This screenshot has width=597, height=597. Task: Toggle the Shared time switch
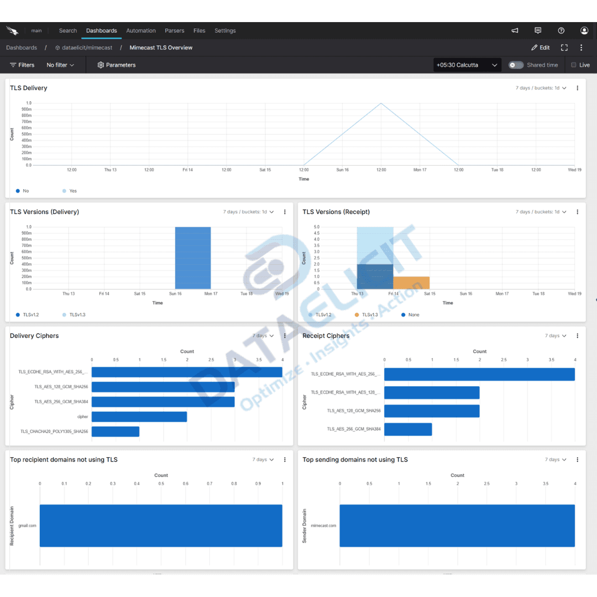coord(516,65)
